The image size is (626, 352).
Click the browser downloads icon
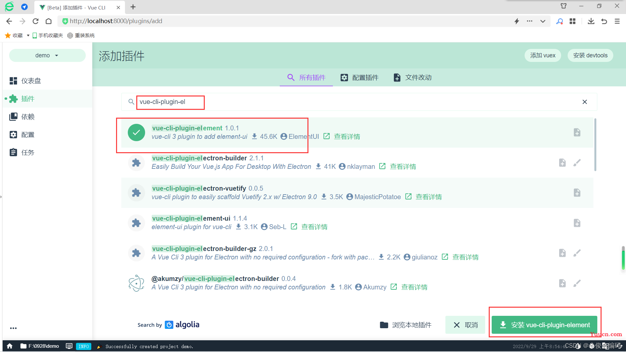pos(591,21)
